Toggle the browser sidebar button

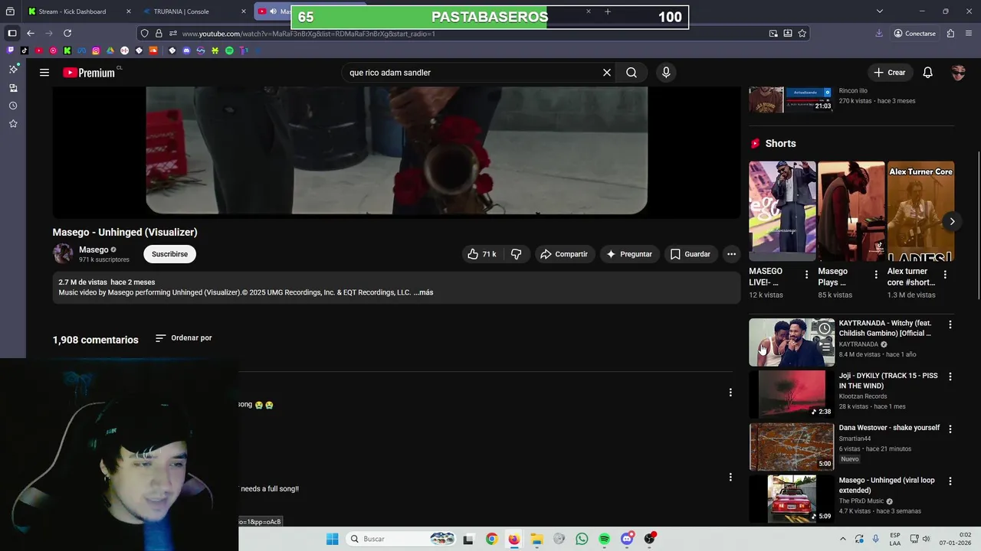pyautogui.click(x=12, y=34)
